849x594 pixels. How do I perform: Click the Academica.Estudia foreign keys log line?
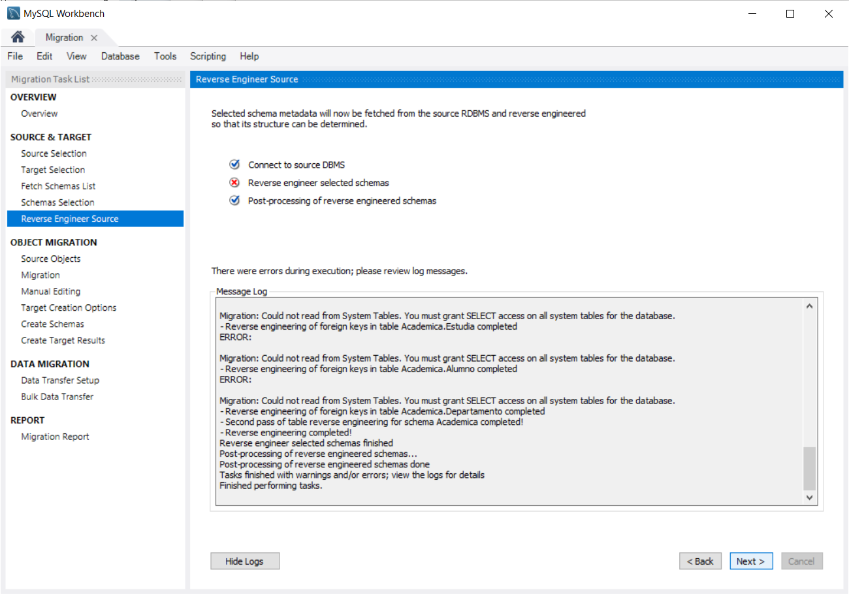[368, 326]
